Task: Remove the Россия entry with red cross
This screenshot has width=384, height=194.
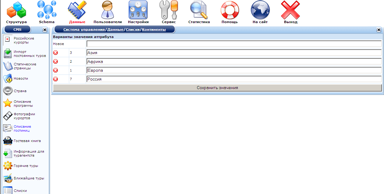Action: click(x=55, y=79)
